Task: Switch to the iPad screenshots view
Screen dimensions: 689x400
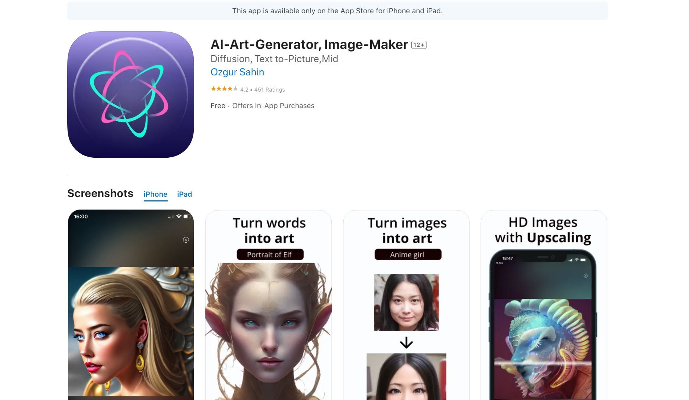Action: point(184,194)
